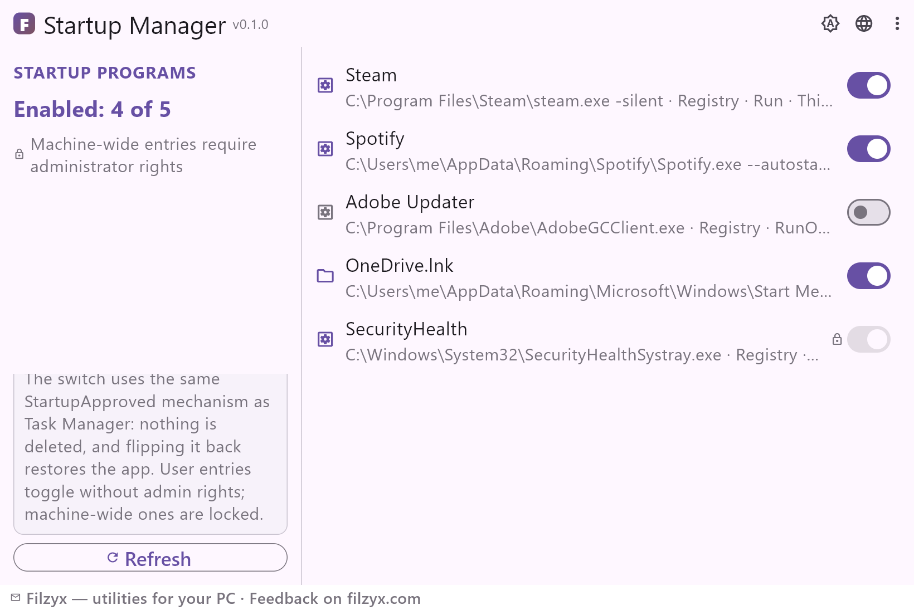
Task: Refresh the startup programs list
Action: point(150,558)
